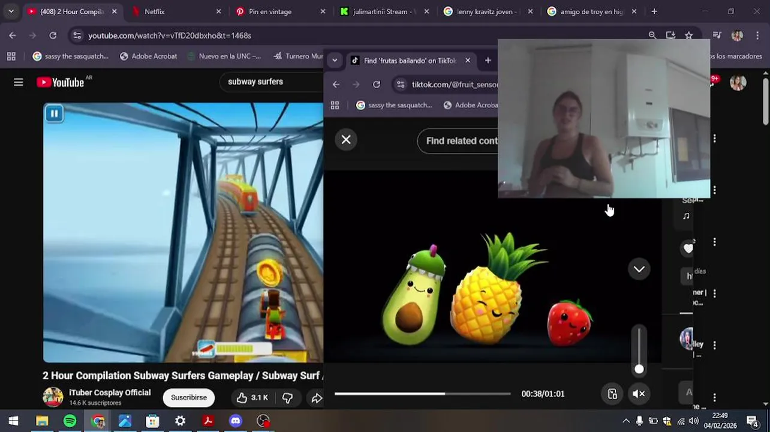
Task: View site information for tiktok.com
Action: 401,85
